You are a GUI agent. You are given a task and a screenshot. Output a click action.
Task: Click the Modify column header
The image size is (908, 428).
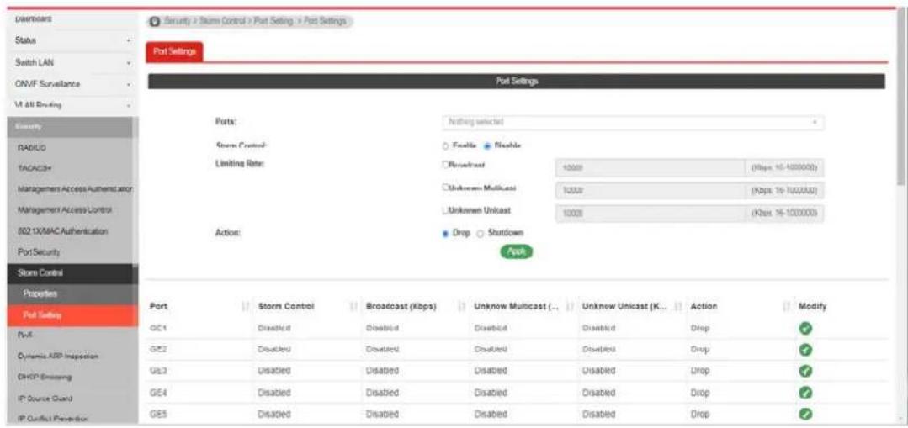(x=812, y=307)
